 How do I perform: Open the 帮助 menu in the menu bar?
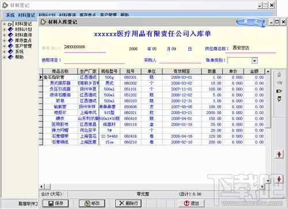coord(124,15)
